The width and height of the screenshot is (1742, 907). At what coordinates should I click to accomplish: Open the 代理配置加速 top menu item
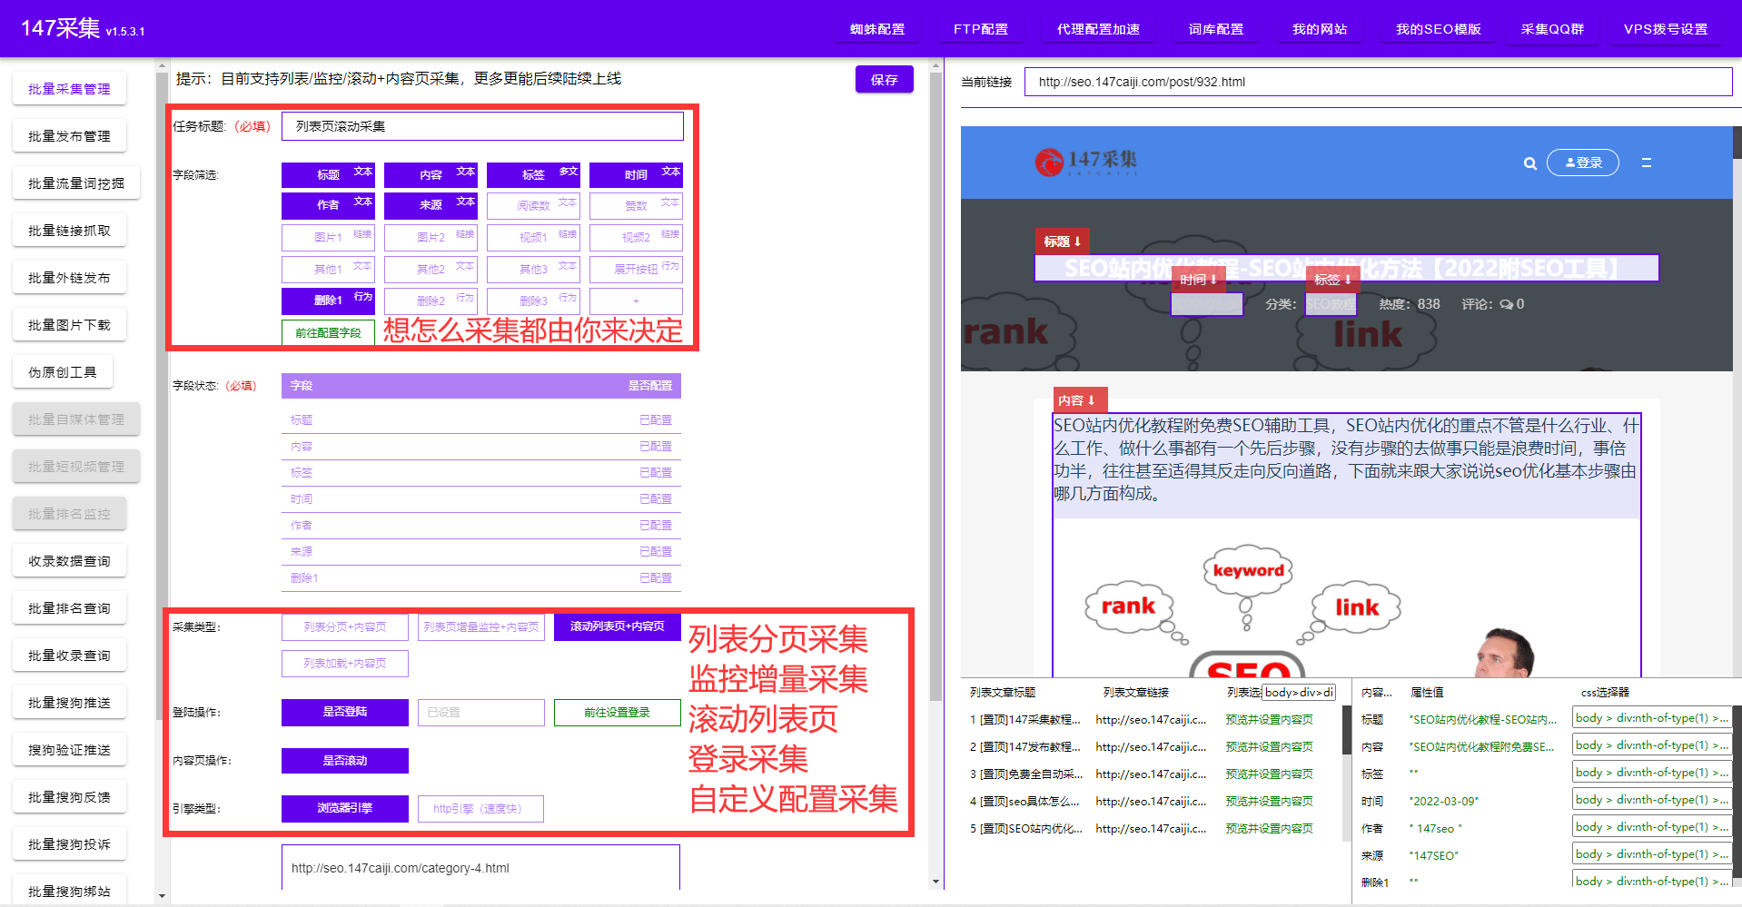[1097, 29]
